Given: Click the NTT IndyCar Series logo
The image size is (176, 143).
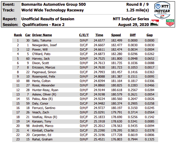Looking at the screenshot, I should point(162,10).
